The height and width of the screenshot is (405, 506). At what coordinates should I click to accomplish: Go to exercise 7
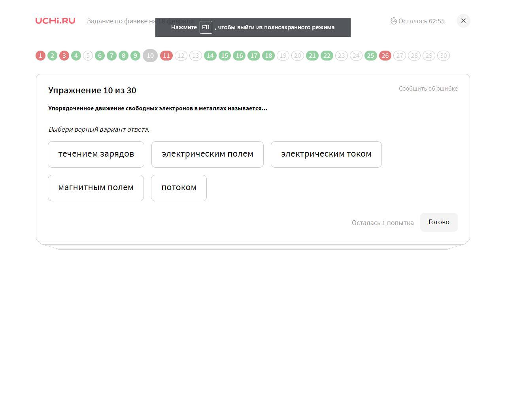[x=111, y=56]
